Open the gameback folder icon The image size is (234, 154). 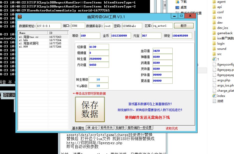coord(214,33)
